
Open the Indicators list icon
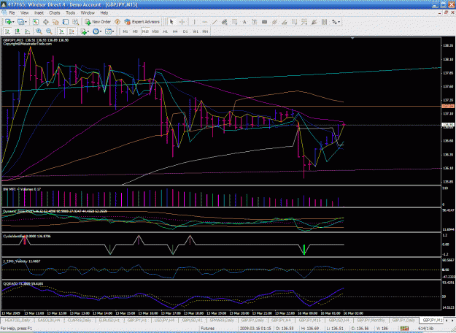coord(83,31)
